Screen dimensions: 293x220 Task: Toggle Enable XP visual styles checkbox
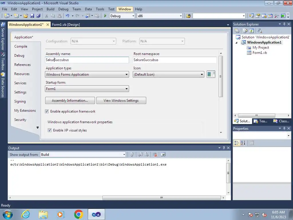50,130
